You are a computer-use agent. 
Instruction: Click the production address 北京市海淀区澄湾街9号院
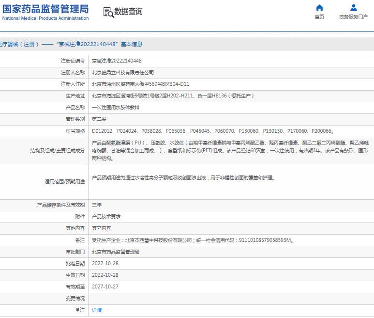tap(173, 96)
